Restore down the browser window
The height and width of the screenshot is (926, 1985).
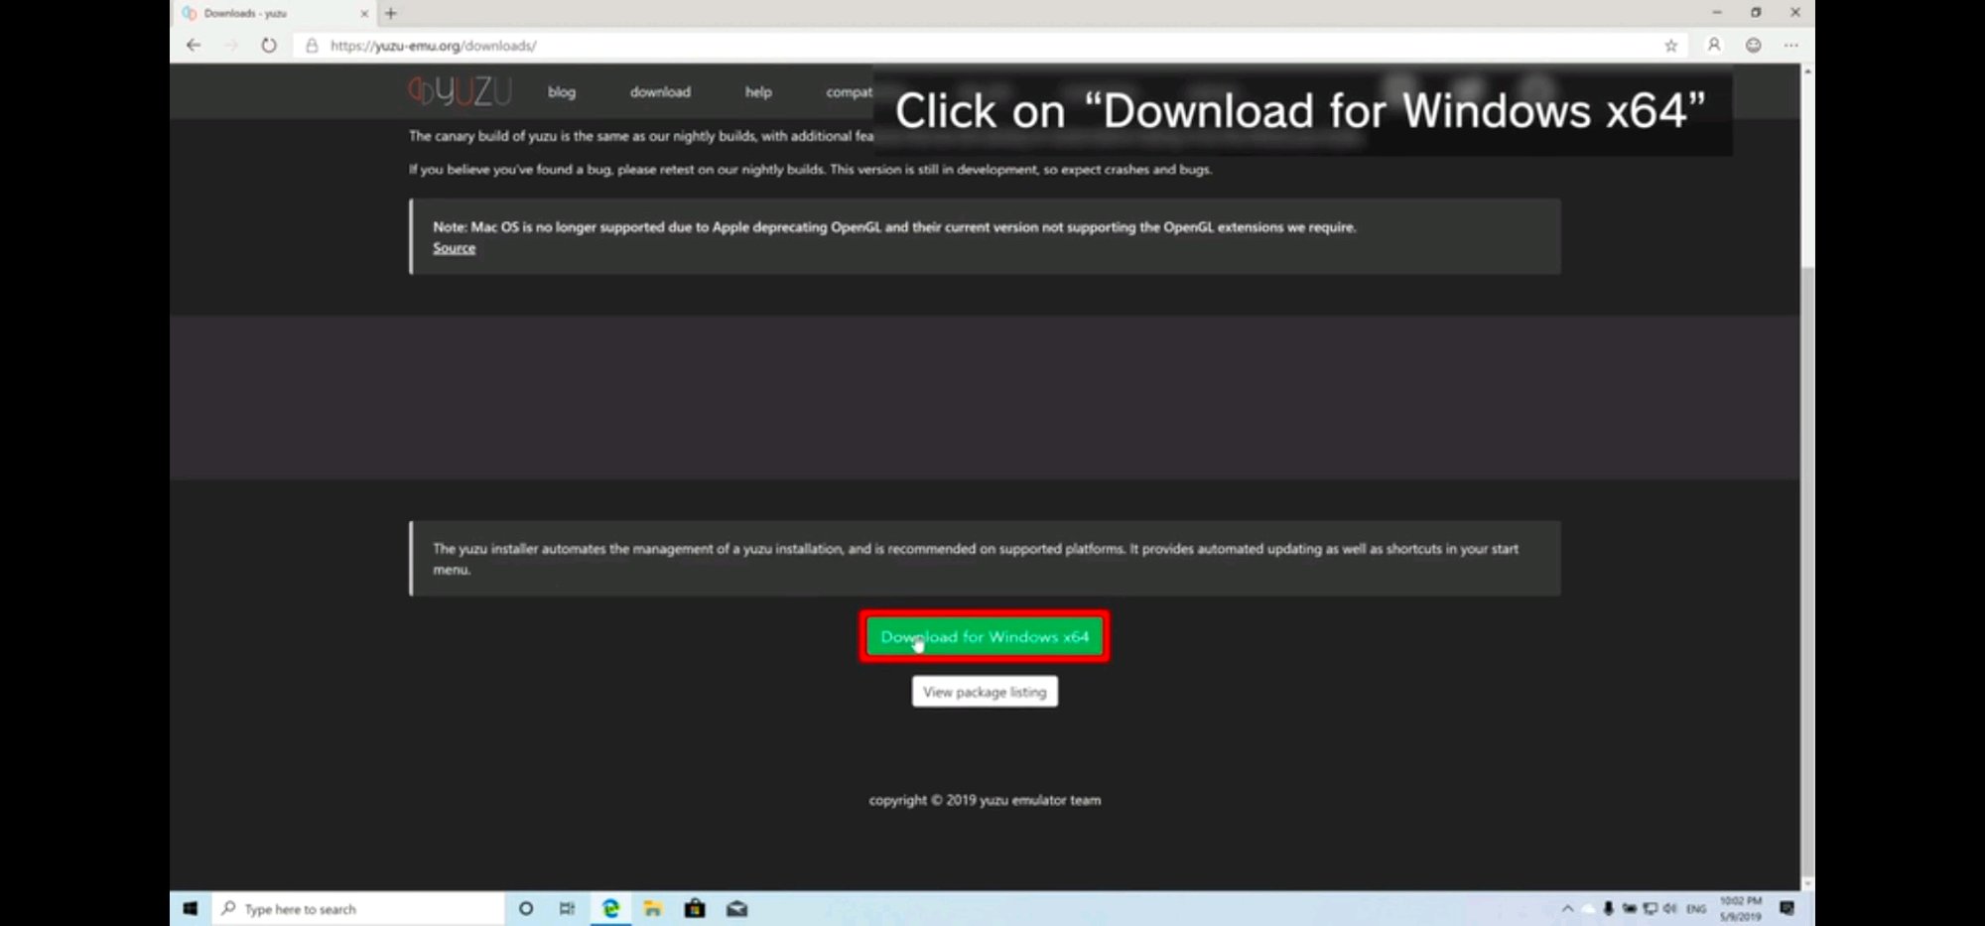(x=1756, y=13)
